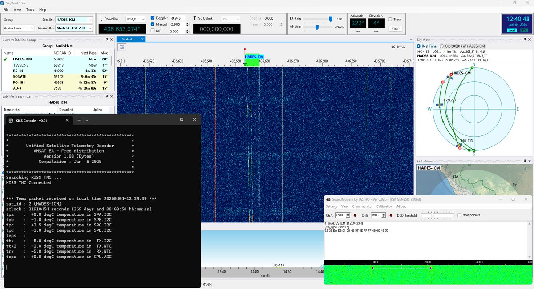Select the Orbit #5919 radio button

(x=441, y=46)
